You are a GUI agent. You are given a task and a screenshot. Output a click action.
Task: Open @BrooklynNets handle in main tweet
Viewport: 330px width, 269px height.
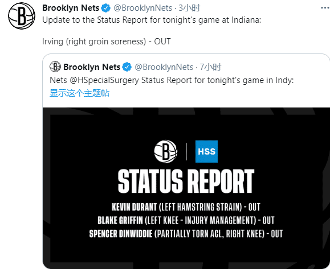(x=143, y=8)
